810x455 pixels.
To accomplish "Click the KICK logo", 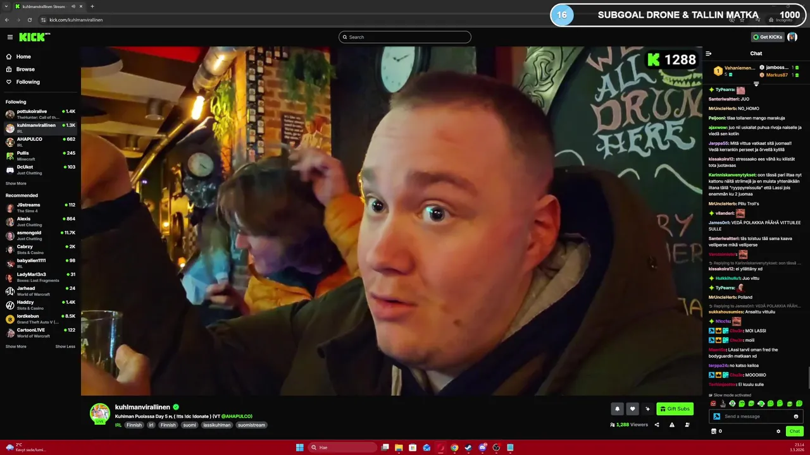I will (x=34, y=37).
